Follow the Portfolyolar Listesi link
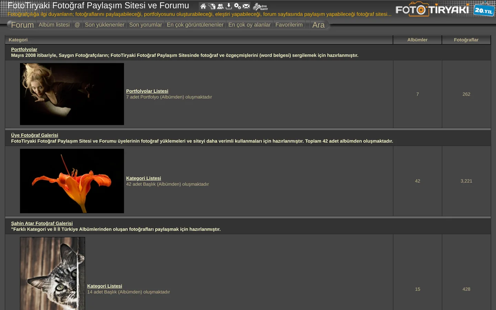This screenshot has width=496, height=310. tap(147, 91)
